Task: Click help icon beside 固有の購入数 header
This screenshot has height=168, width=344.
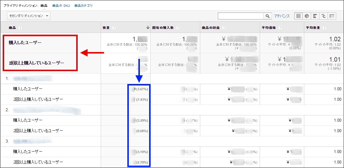Action: point(178,28)
